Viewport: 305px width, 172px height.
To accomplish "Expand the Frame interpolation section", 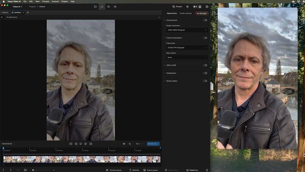I will 165,38.
